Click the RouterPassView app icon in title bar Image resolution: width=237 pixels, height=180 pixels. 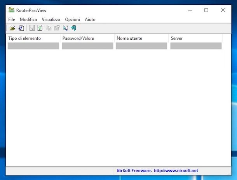[x=11, y=10]
